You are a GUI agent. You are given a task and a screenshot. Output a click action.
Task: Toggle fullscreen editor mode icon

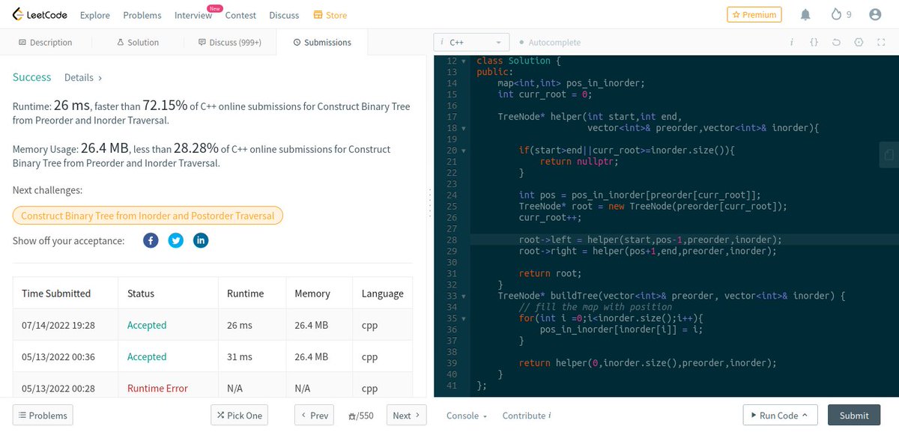point(881,43)
